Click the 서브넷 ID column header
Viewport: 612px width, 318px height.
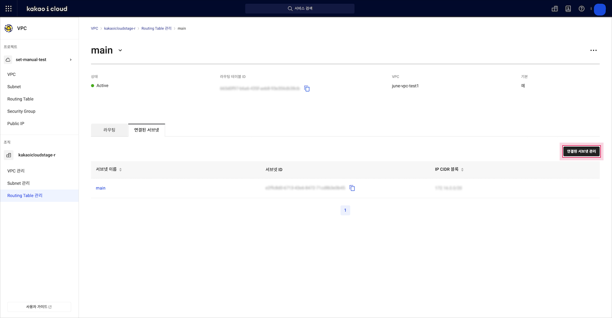(x=274, y=170)
